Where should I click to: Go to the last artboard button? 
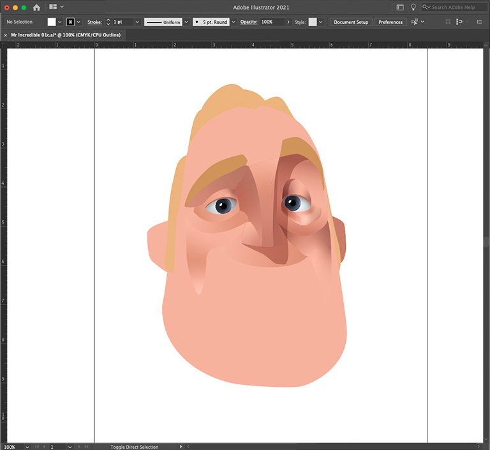[86, 447]
